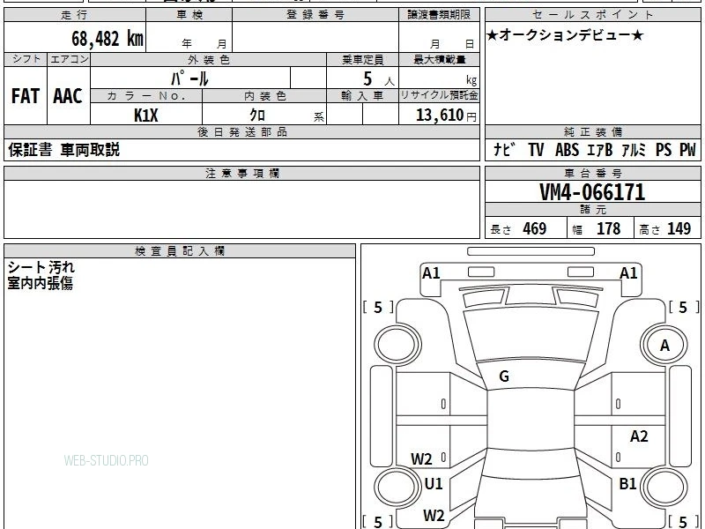Select the chassis number VM4-066171
The height and width of the screenshot is (529, 705).
click(x=592, y=192)
